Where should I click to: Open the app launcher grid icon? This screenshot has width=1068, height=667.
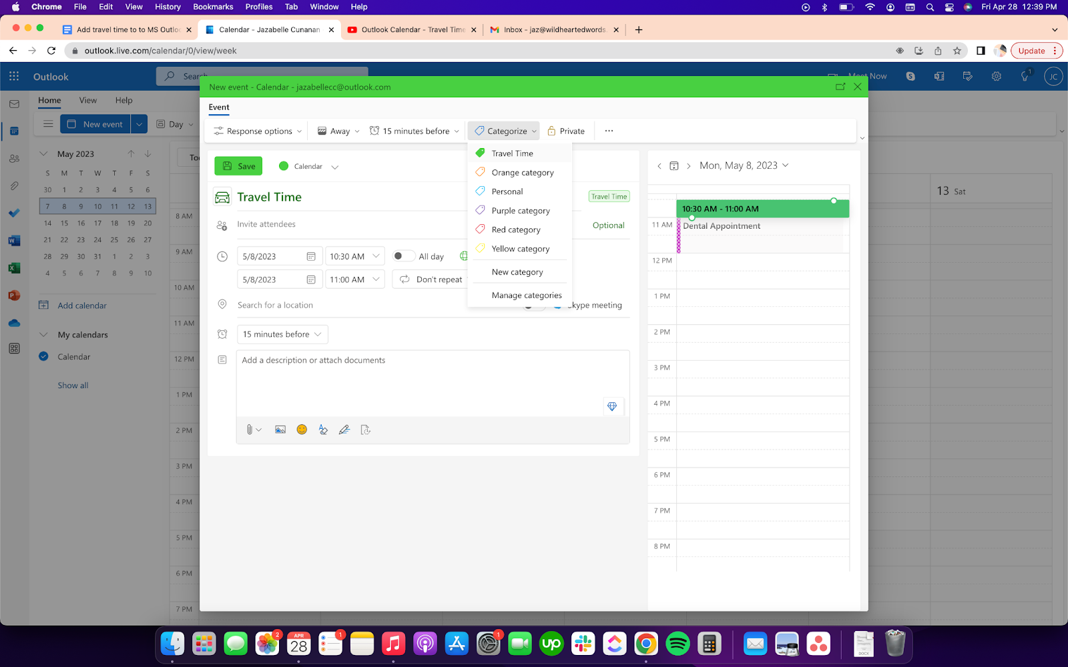pos(14,77)
